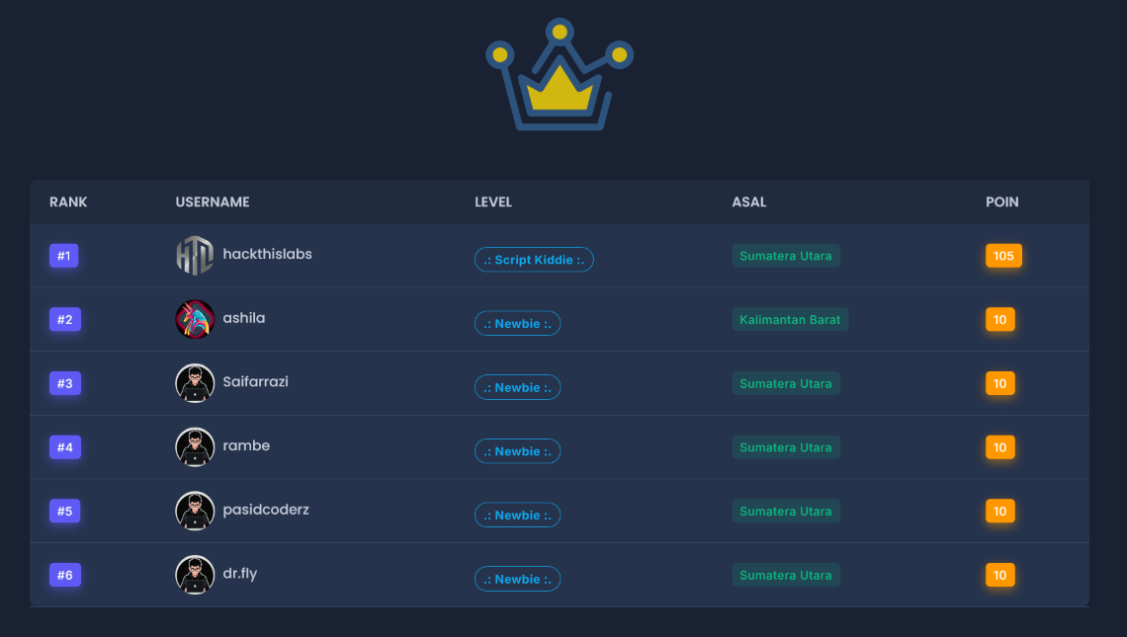The image size is (1127, 637).
Task: Open the ashila username link
Action: pos(243,318)
